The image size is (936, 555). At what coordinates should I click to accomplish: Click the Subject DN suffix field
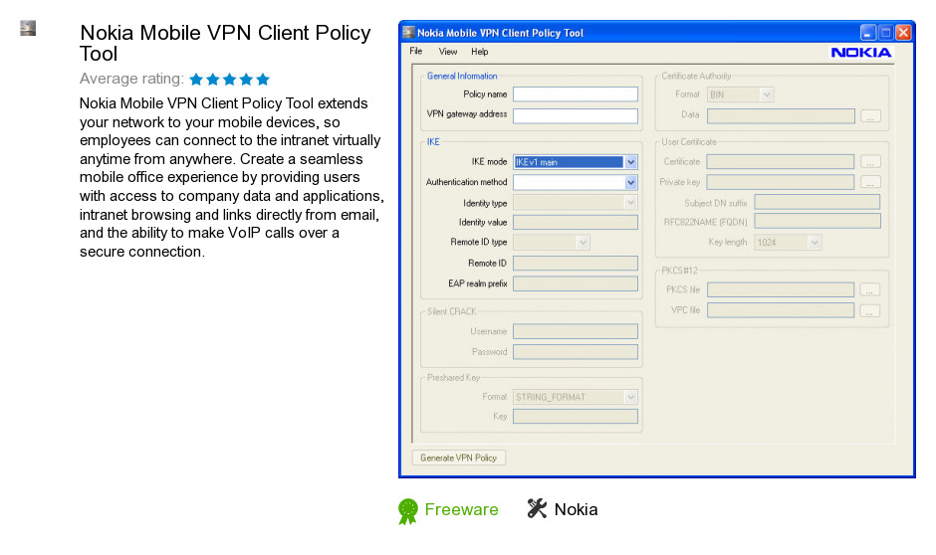pos(818,202)
